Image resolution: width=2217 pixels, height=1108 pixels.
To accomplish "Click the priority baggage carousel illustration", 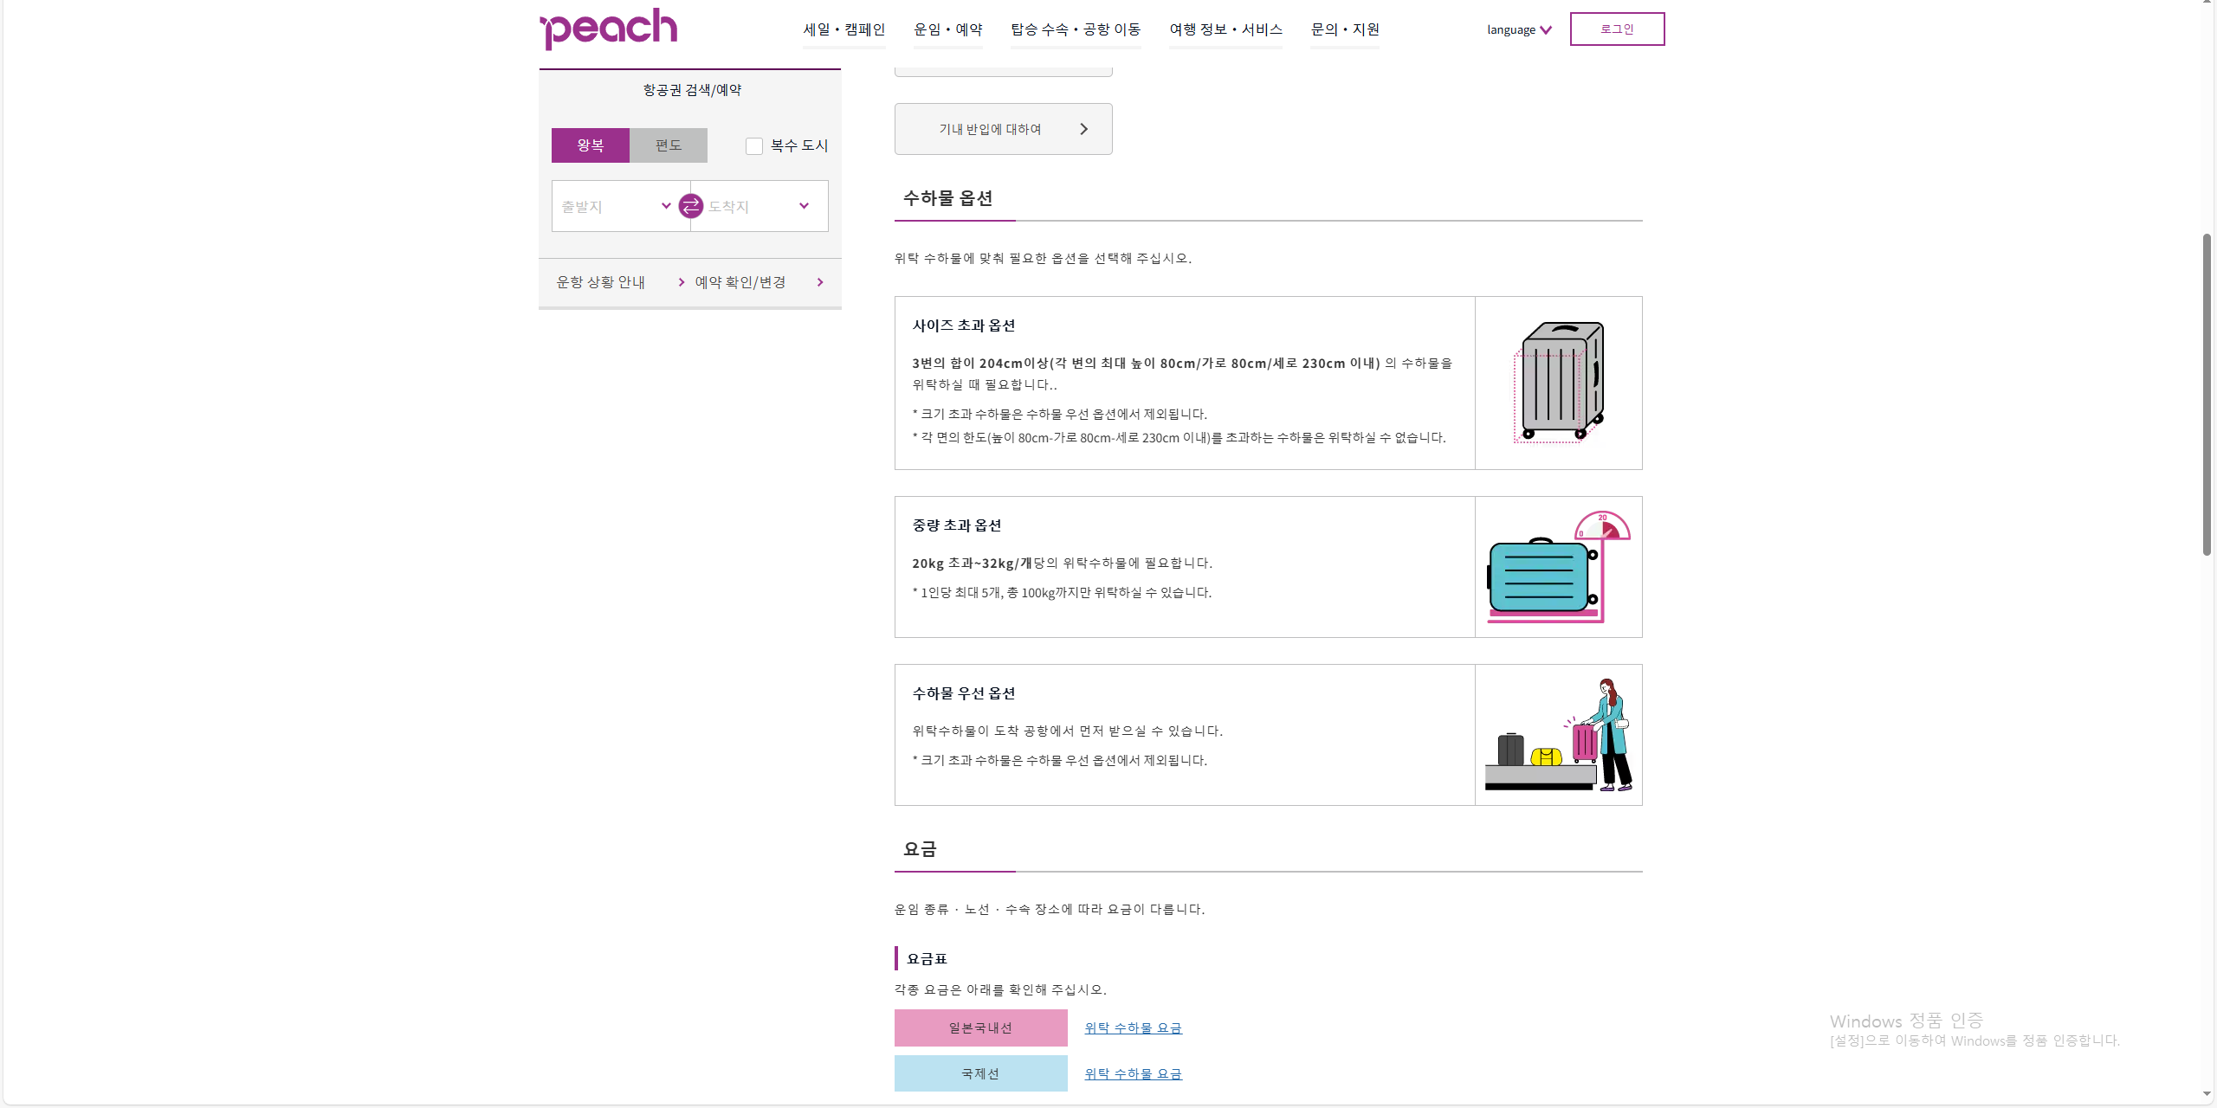I will pyautogui.click(x=1558, y=735).
